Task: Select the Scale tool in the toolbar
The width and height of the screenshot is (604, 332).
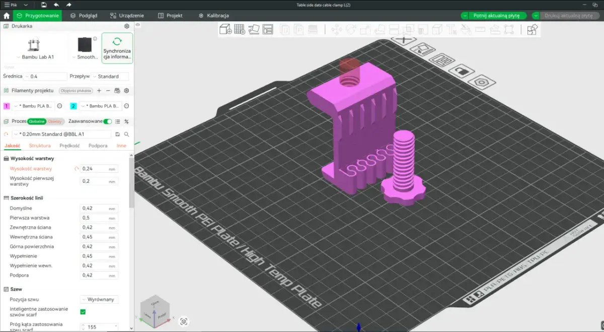Action: click(363, 29)
